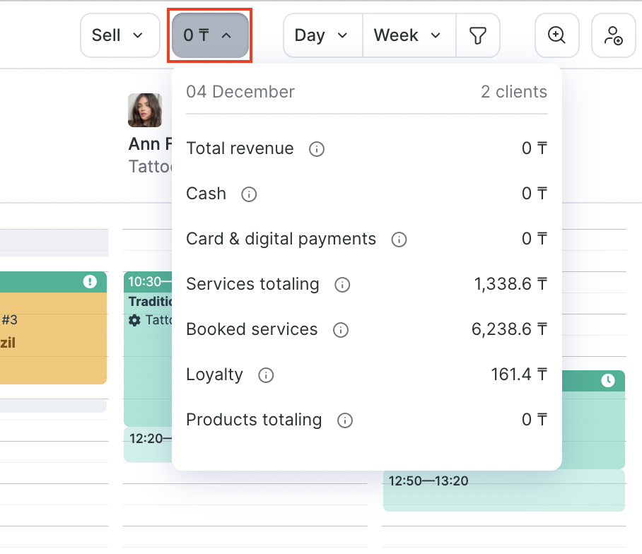This screenshot has width=642, height=554.
Task: Click info icon next to Total revenue
Action: (x=317, y=149)
